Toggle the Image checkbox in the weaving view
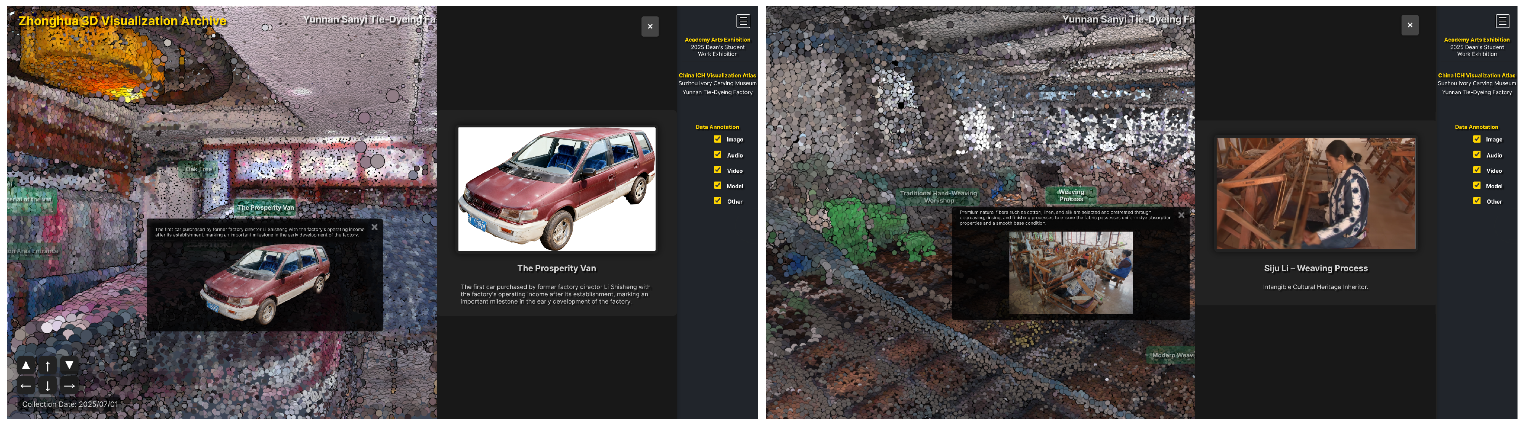The image size is (1524, 426). pos(1477,139)
